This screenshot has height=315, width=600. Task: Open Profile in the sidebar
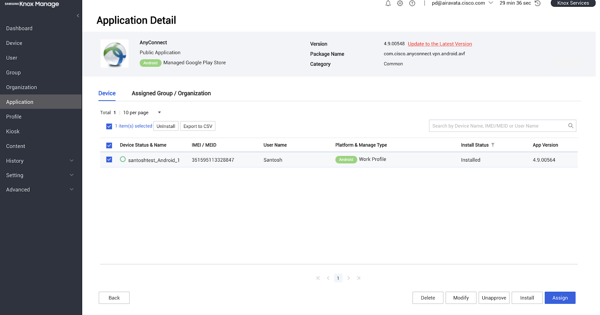40,117
